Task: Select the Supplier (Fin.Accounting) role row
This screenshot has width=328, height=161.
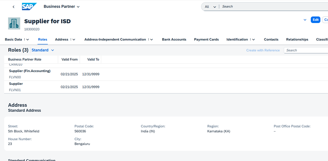Action: [166, 74]
